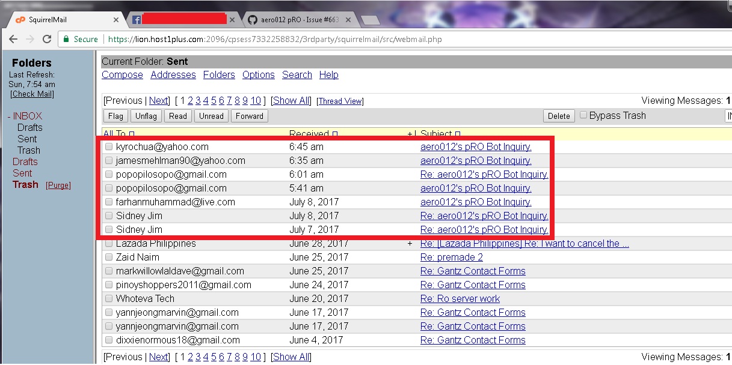The height and width of the screenshot is (365, 732).
Task: Reload the page with the refresh icon
Action: click(48, 39)
